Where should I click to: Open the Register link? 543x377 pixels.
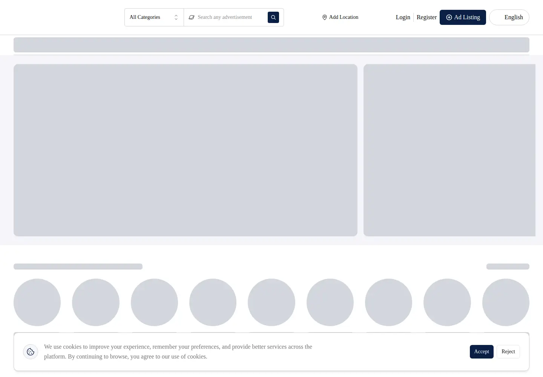426,17
